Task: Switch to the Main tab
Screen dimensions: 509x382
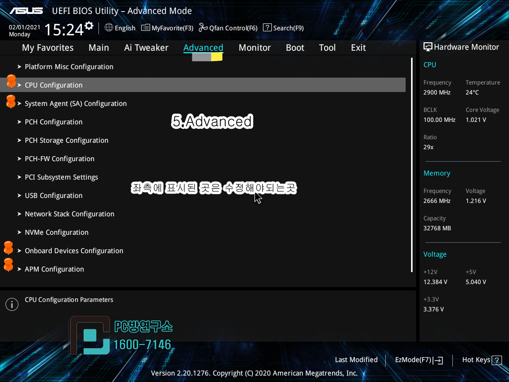Action: 99,48
